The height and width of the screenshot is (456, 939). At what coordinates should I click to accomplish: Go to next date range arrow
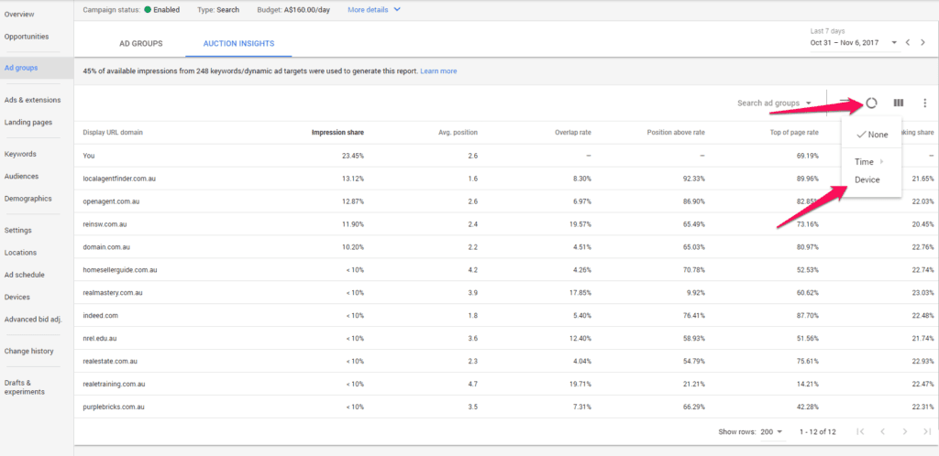pyautogui.click(x=922, y=42)
